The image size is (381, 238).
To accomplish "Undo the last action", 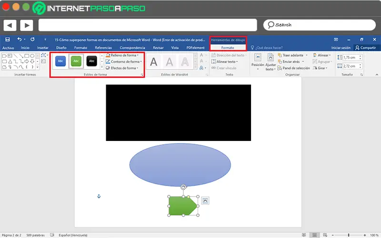I will [20, 40].
